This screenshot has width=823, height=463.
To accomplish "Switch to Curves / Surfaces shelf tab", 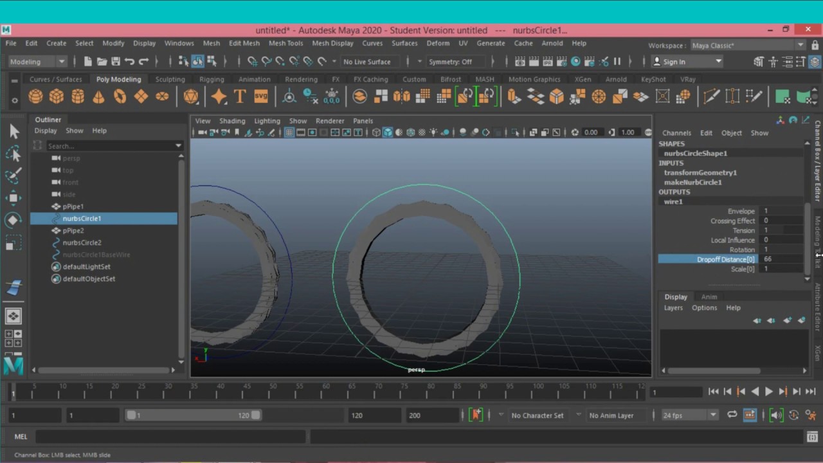I will tap(56, 79).
